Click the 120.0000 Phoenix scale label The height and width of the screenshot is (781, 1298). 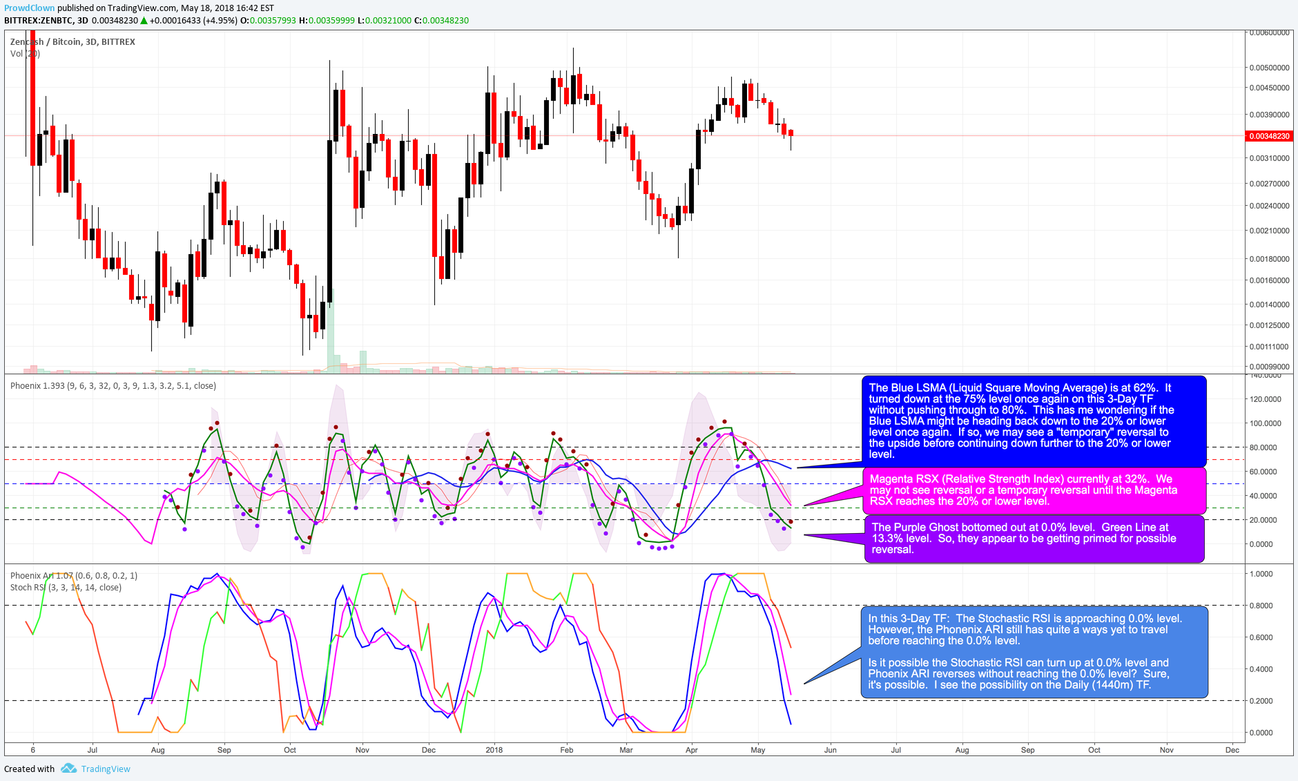coord(1265,399)
